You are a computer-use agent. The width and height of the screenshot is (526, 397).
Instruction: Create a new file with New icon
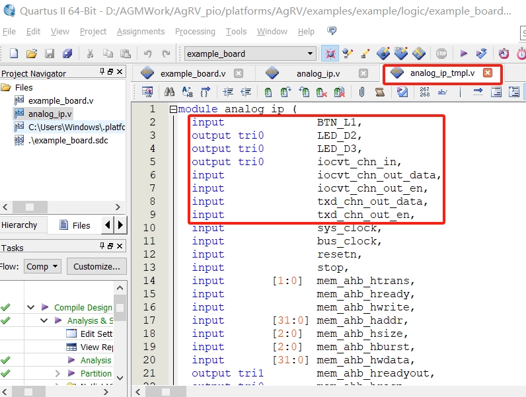14,54
